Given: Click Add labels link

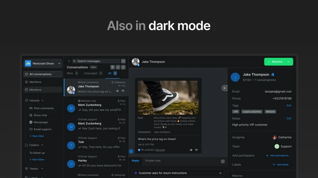Looking at the screenshot, I should point(281,165).
